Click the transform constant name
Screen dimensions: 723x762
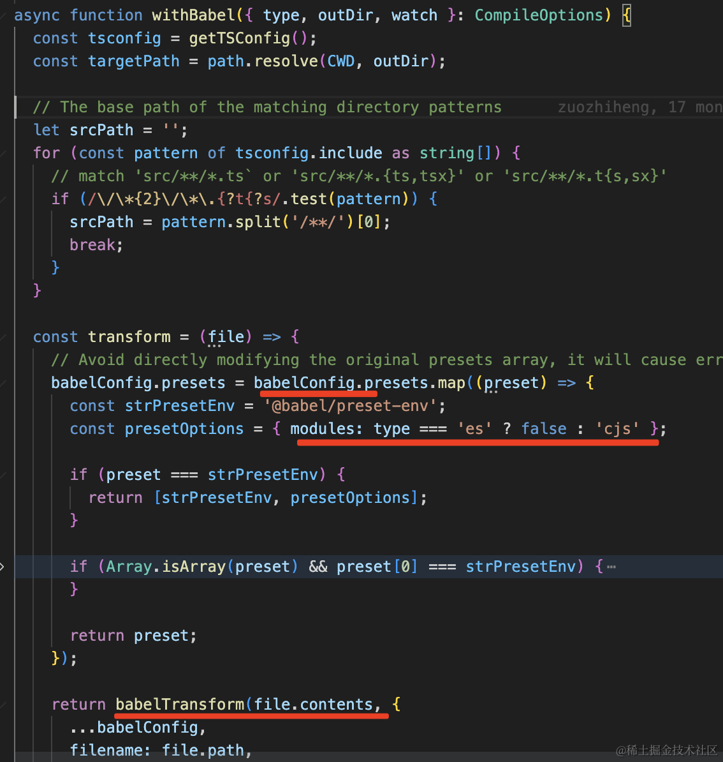(x=129, y=337)
